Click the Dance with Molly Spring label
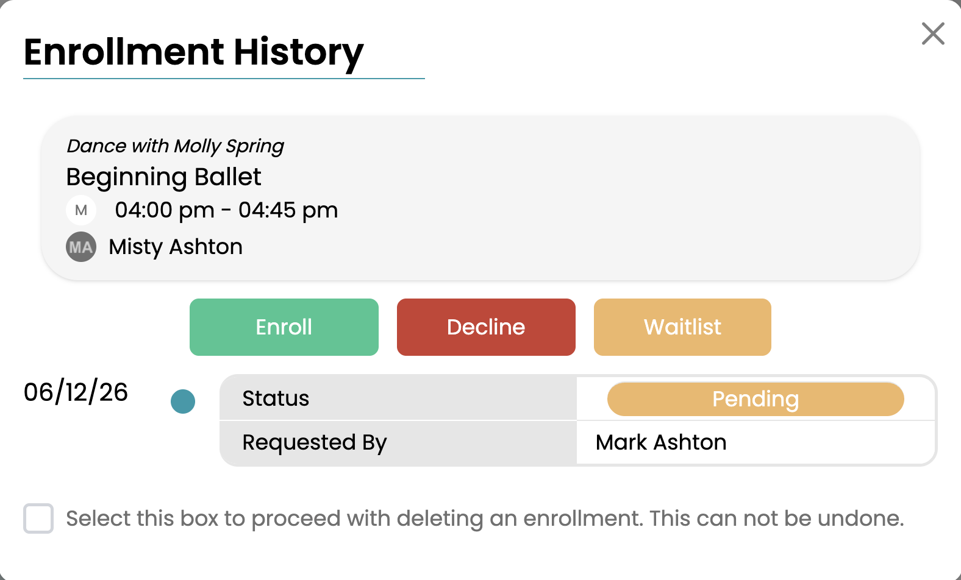This screenshot has height=580, width=961. coord(176,146)
